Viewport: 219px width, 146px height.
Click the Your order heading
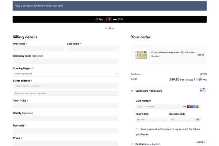[x=141, y=37]
